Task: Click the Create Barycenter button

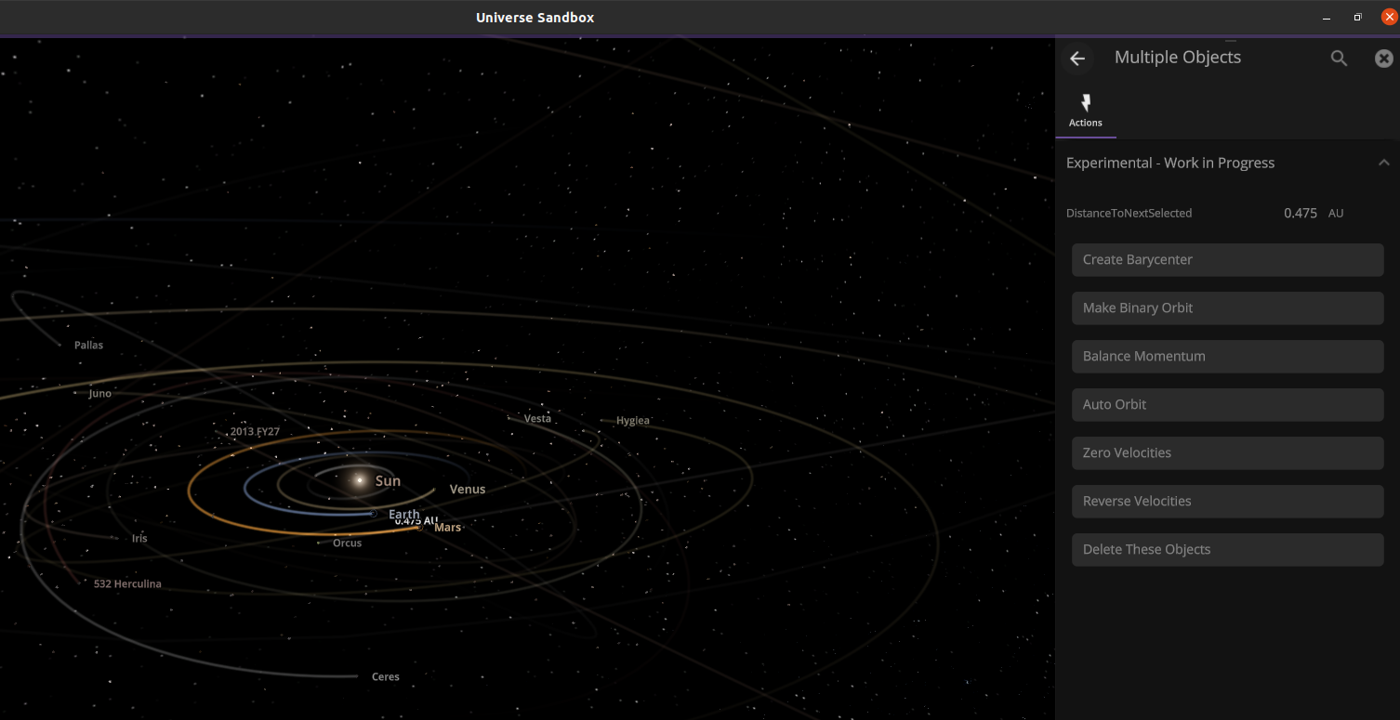Action: click(x=1228, y=260)
